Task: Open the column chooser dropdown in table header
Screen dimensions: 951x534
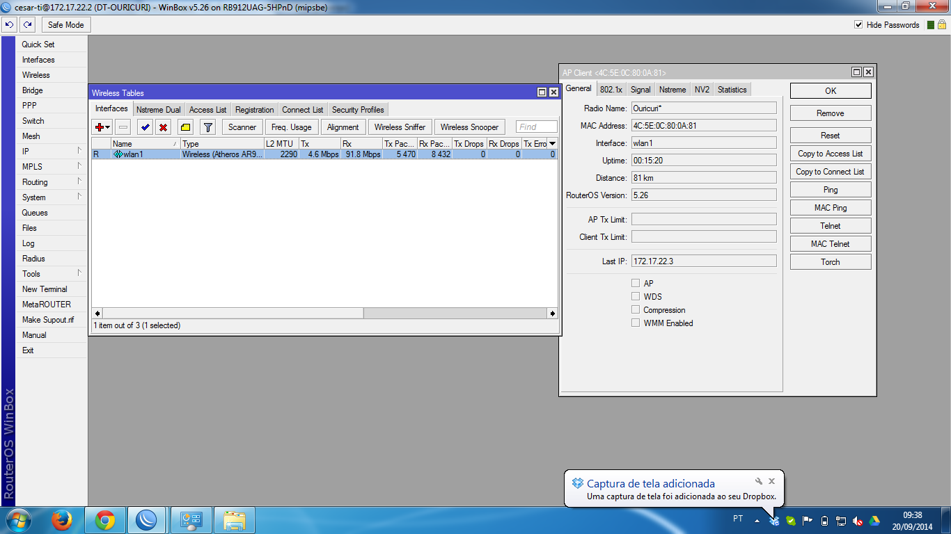Action: click(x=553, y=144)
